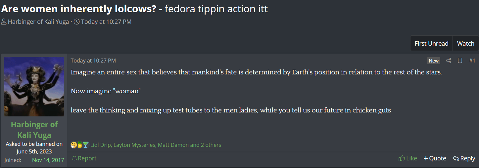
Task: Click the user icon beside thread author name
Action: pos(4,22)
